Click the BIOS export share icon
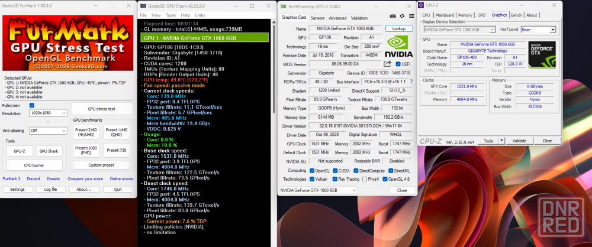The width and height of the screenshot is (592, 247). pos(388,64)
